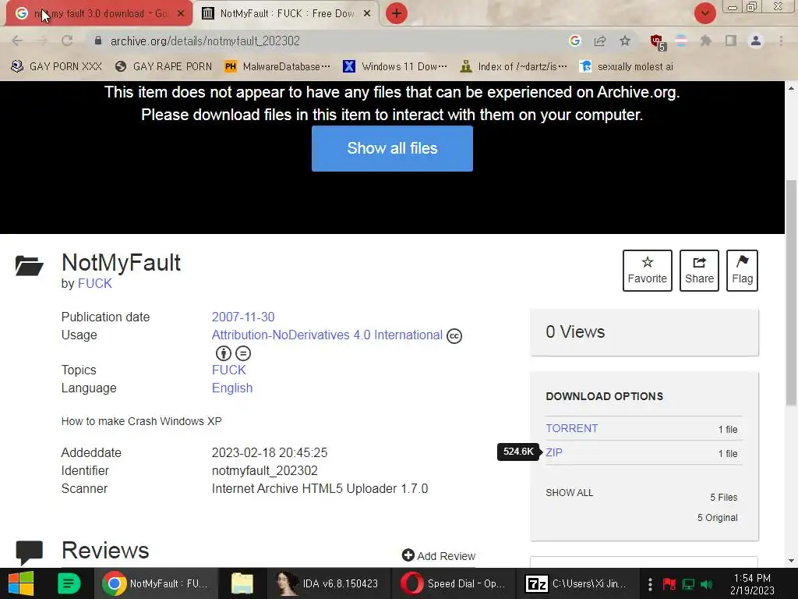Click the notmyfault_202302 identifier value
The image size is (798, 599).
point(265,470)
